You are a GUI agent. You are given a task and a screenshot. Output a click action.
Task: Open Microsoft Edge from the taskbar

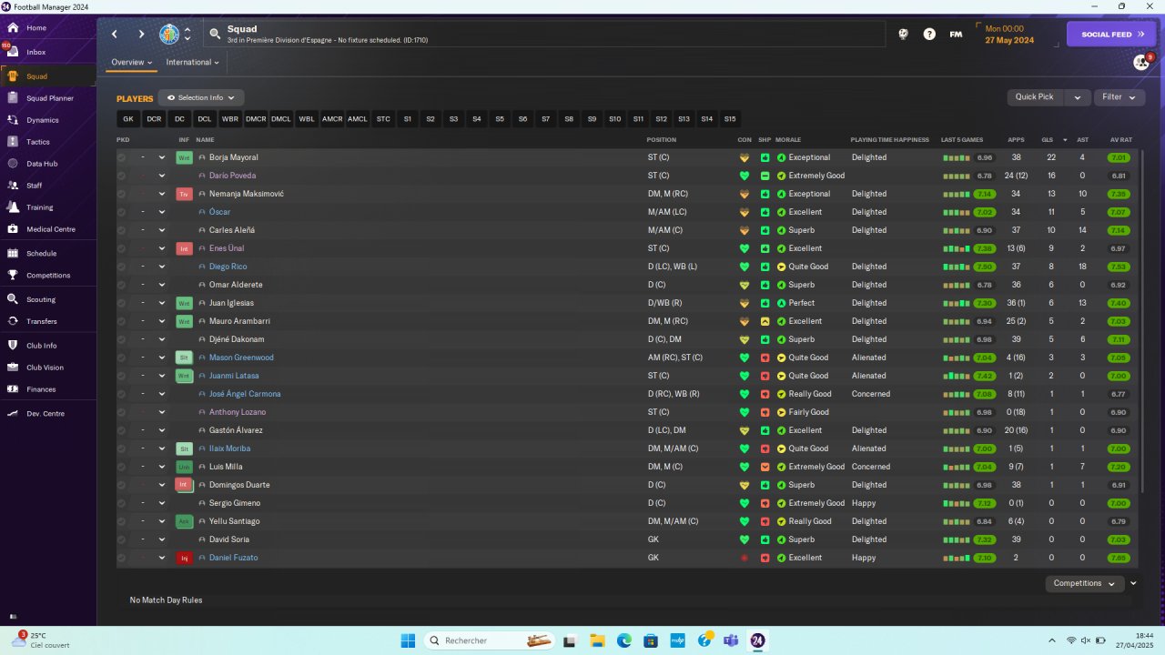624,640
